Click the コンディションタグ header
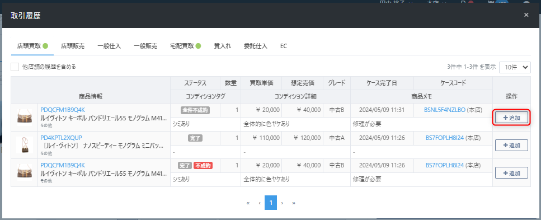 click(x=205, y=97)
